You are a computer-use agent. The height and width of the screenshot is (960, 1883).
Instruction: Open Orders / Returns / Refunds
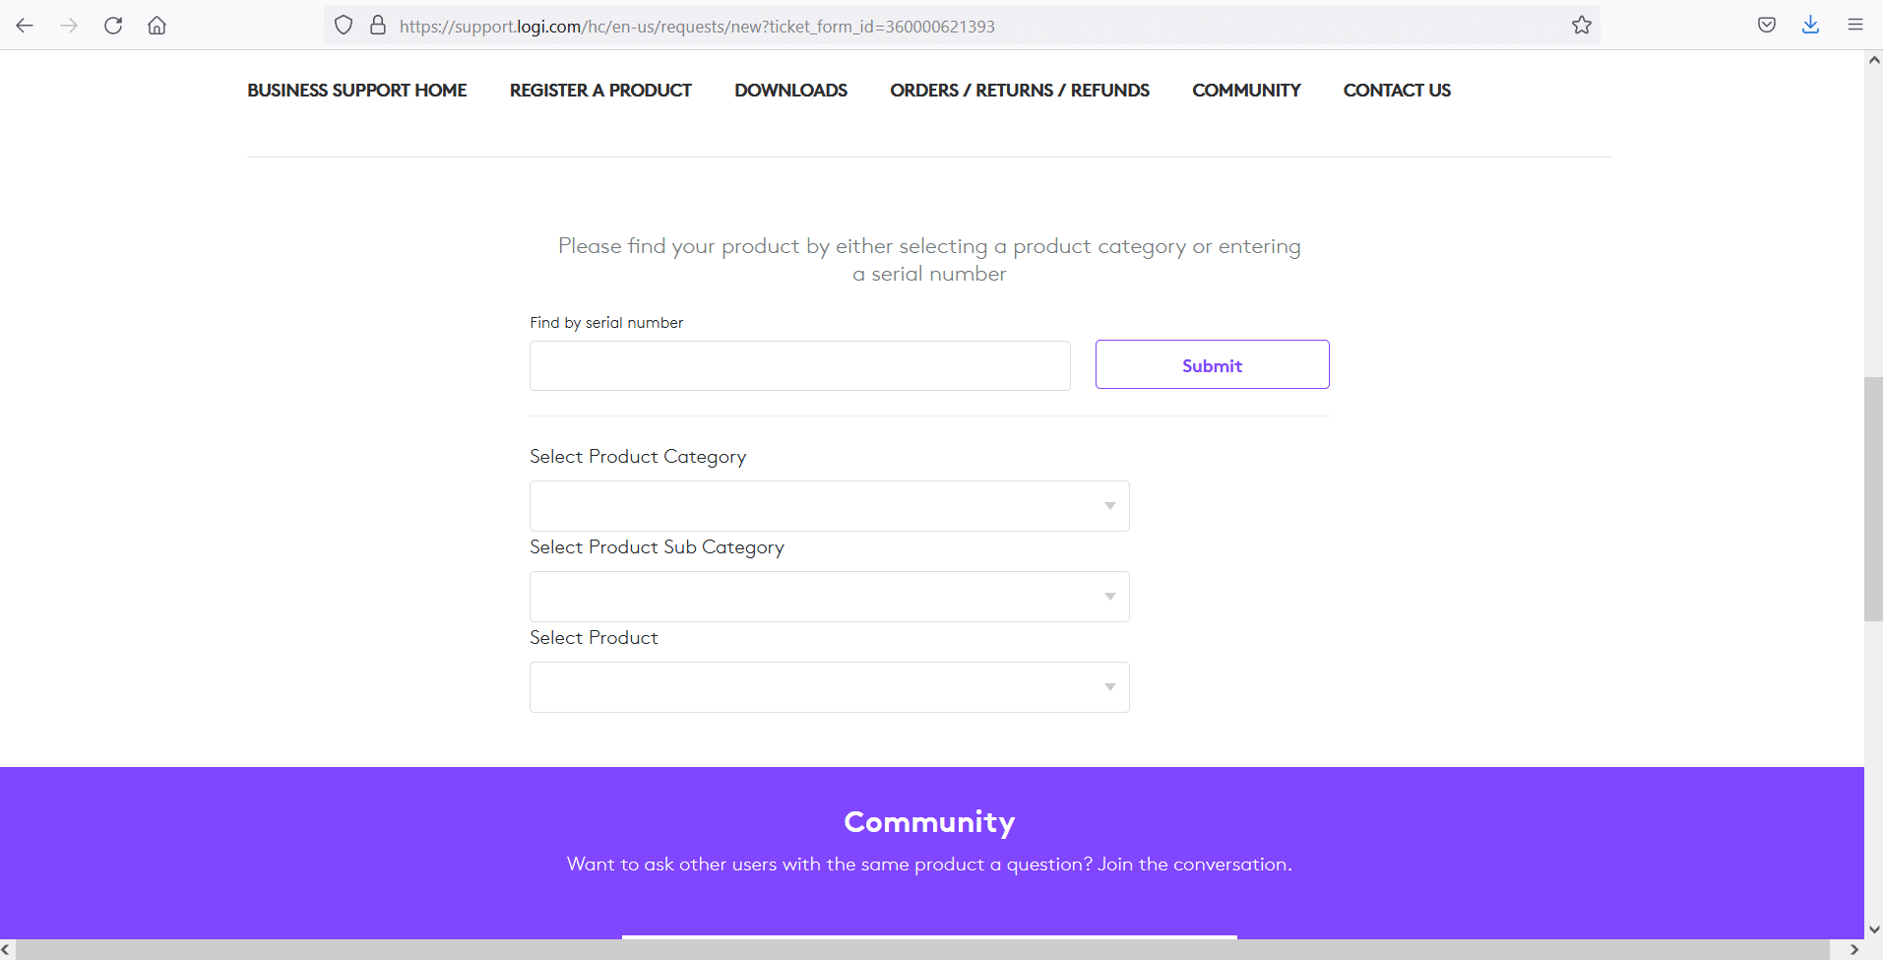click(x=1019, y=91)
